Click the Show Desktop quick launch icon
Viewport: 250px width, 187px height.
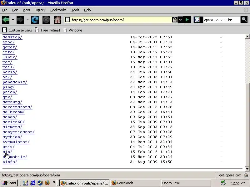pos(26,183)
